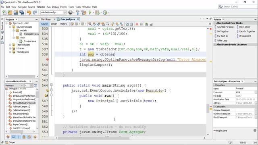Close the Principal.java editor tab
Image resolution: width=258 pixels, height=145 pixels.
pos(78,19)
